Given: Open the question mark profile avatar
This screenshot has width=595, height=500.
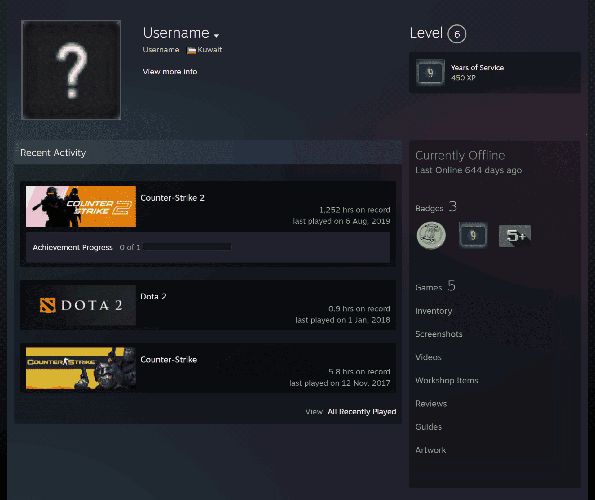Looking at the screenshot, I should pyautogui.click(x=71, y=70).
